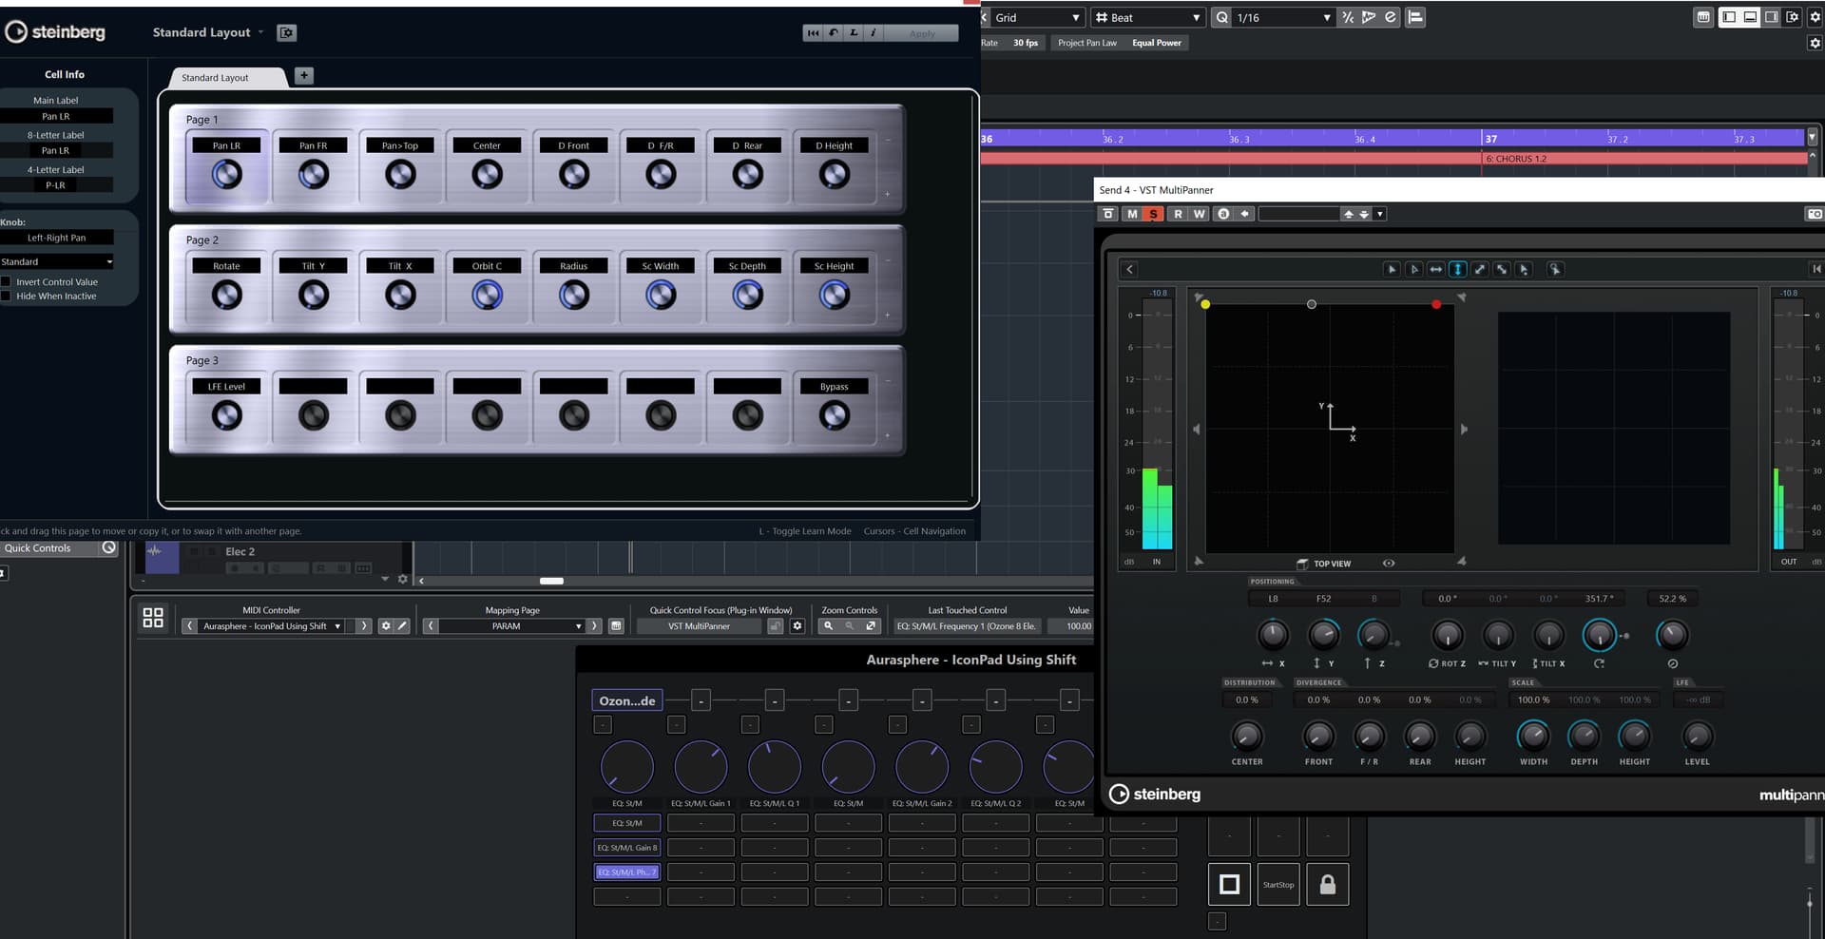Go to next mapping page arrow

point(594,626)
